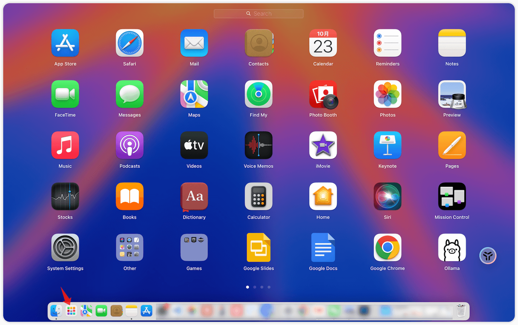Activate Siri from Launchpad
The image size is (518, 325).
pos(388,196)
